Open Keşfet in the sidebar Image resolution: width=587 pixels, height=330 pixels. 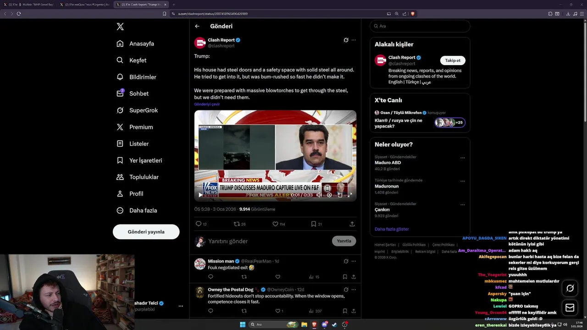(132, 60)
